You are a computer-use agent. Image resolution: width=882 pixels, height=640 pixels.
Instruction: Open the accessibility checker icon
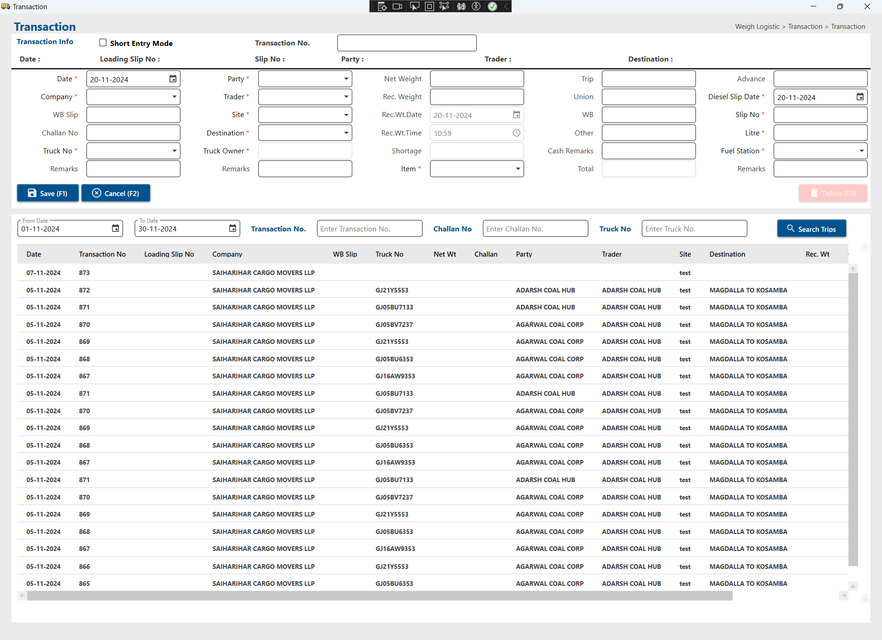coord(476,6)
